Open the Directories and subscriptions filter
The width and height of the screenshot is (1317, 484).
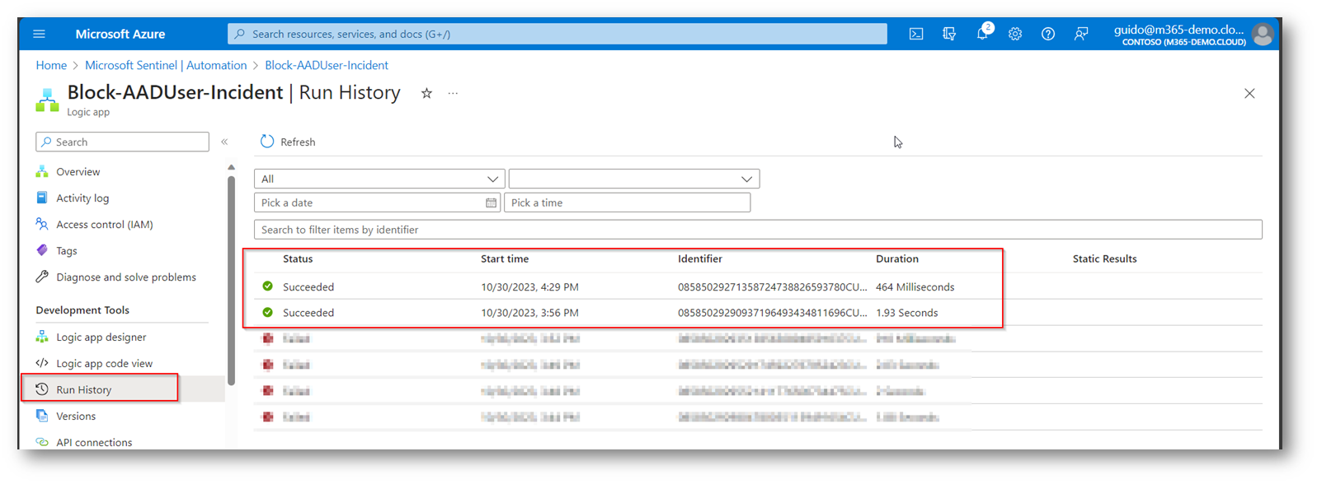(x=949, y=34)
